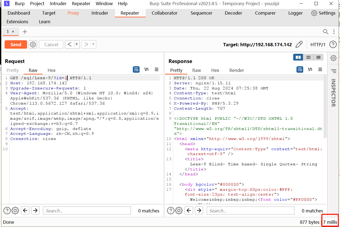
Task: Click the Burp Suite logo icon
Action: (x=7, y=4)
